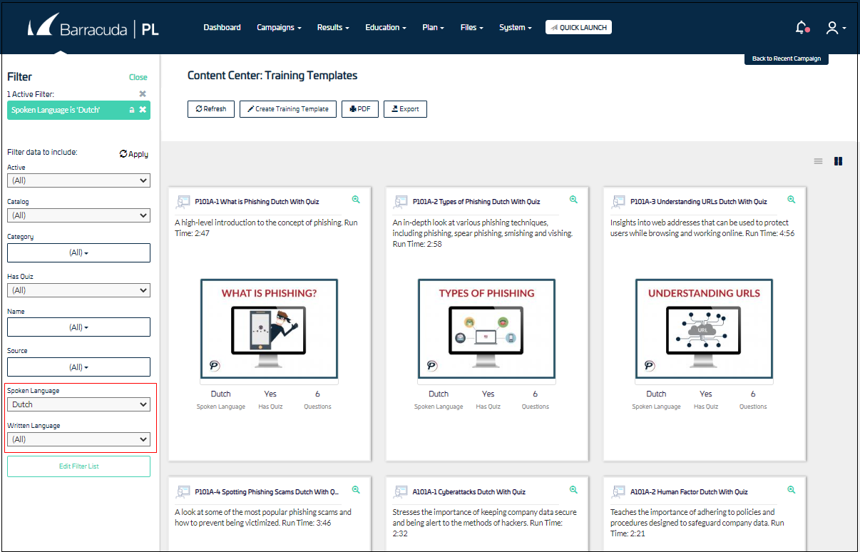Click the notifications bell icon
Viewport: 860px width, 552px height.
pyautogui.click(x=802, y=28)
